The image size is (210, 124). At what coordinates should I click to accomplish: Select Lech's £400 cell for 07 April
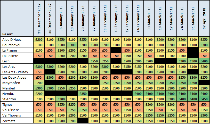coord(204,61)
